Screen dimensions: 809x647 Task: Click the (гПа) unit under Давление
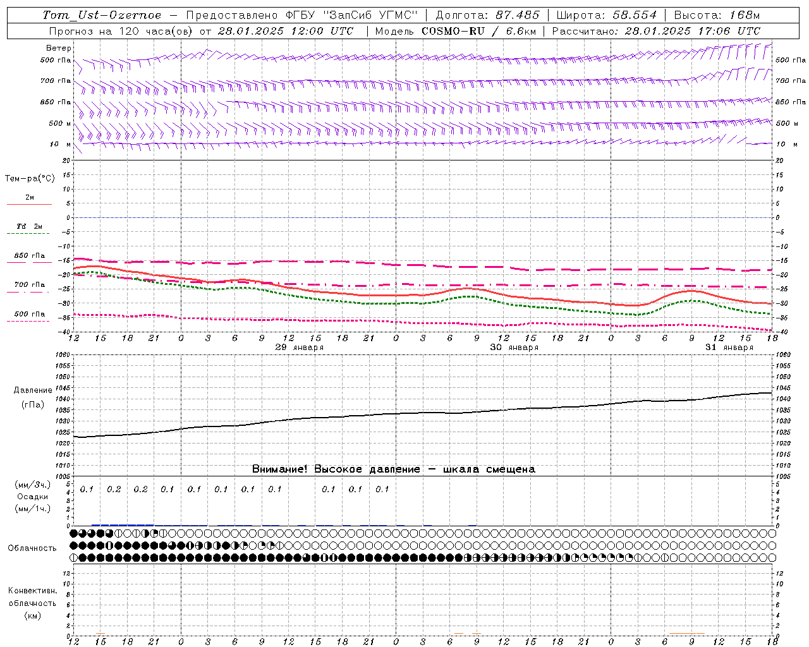(x=32, y=404)
